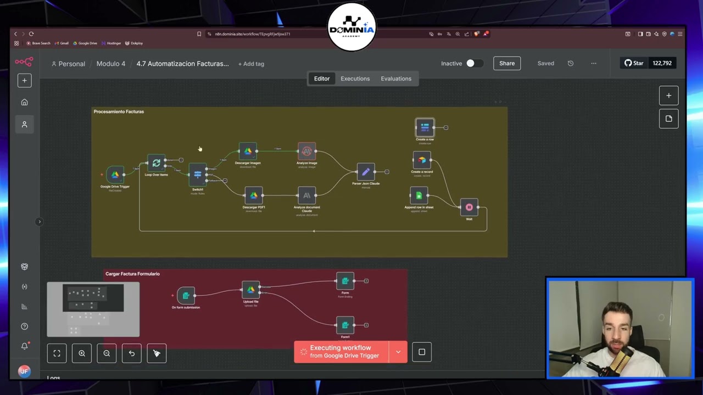
Task: Click the 4.7 Automatizacion Facturas workflow title
Action: [183, 64]
